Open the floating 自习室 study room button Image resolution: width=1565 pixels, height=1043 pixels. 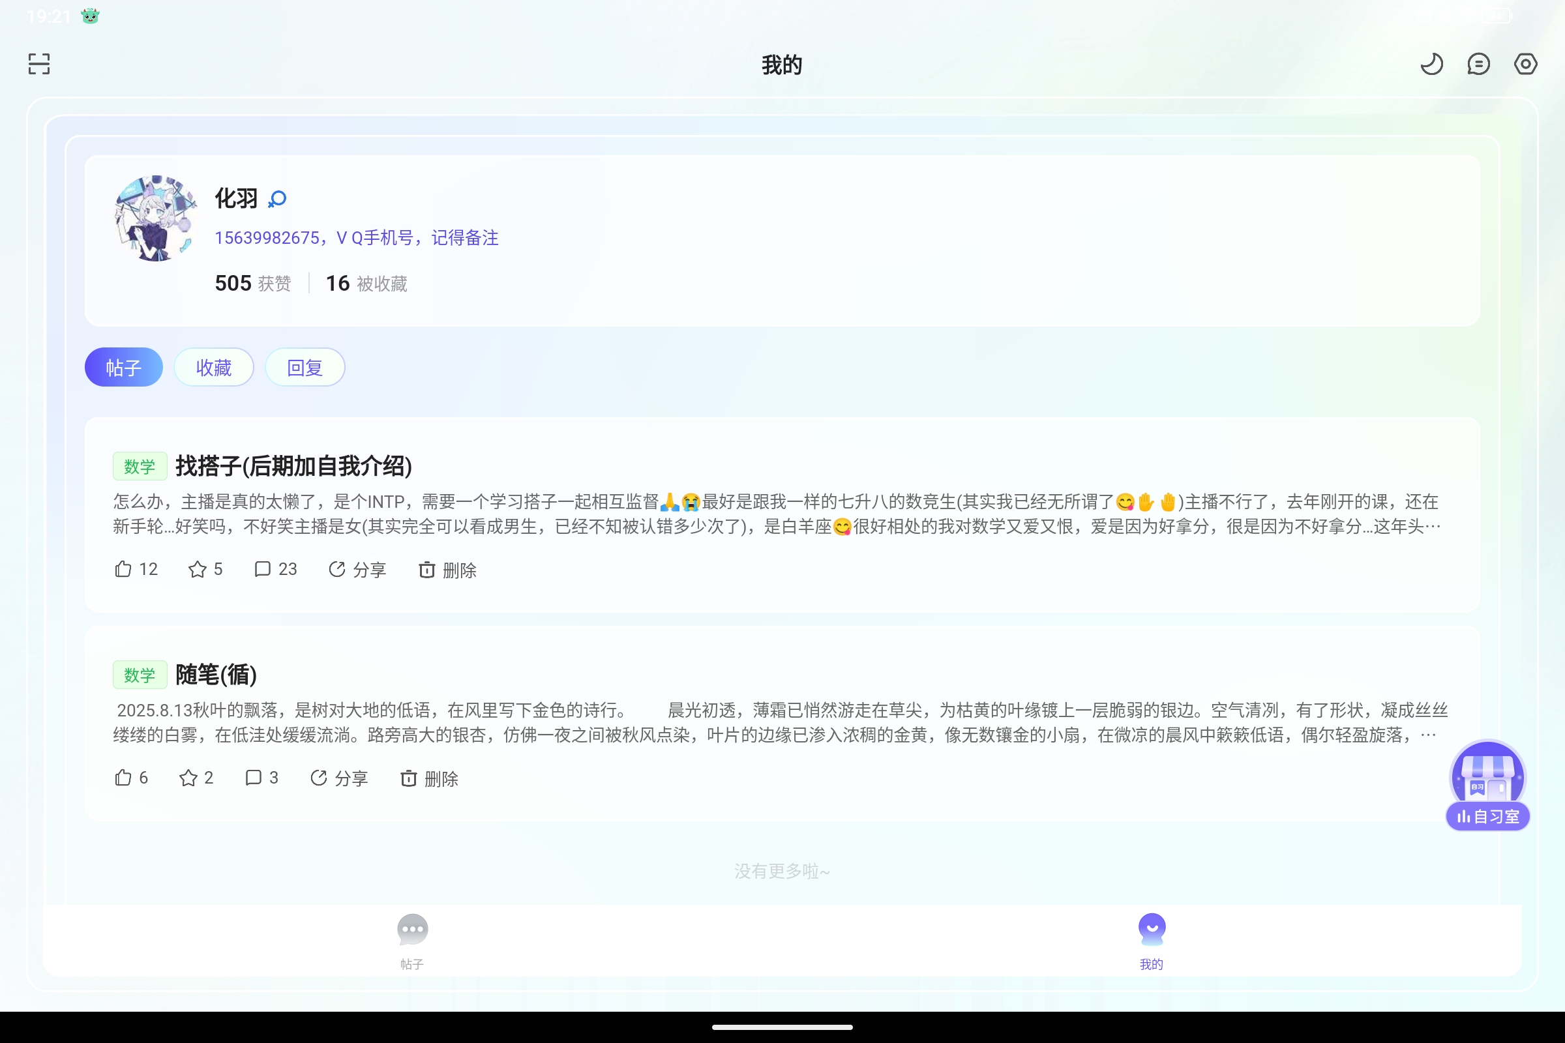click(1488, 785)
